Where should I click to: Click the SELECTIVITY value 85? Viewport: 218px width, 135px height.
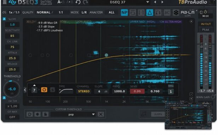[12, 36]
